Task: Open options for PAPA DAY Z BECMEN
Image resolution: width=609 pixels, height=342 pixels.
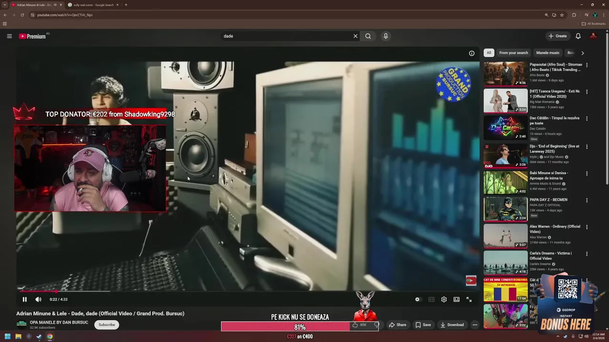Action: click(x=587, y=200)
